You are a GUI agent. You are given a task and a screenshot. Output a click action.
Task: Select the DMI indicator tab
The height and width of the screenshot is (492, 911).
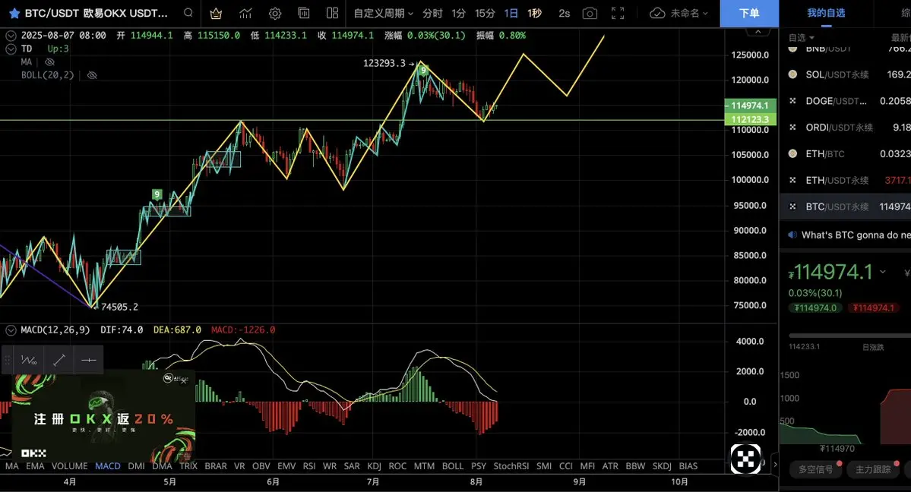click(x=136, y=466)
